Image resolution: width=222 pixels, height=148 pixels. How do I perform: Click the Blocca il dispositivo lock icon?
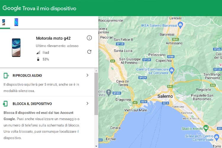[5, 104]
